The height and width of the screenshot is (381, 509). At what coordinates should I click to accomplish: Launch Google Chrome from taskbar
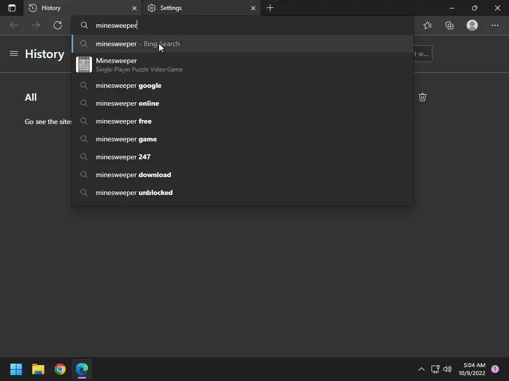coord(60,369)
